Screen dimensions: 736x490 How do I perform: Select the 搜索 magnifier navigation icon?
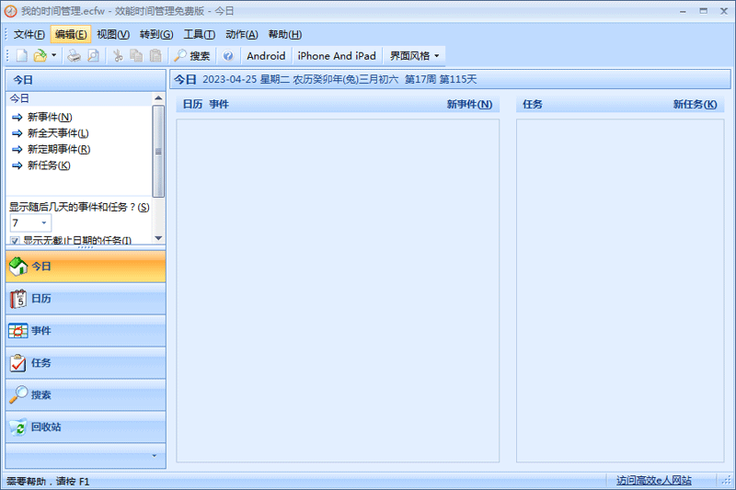click(x=18, y=394)
